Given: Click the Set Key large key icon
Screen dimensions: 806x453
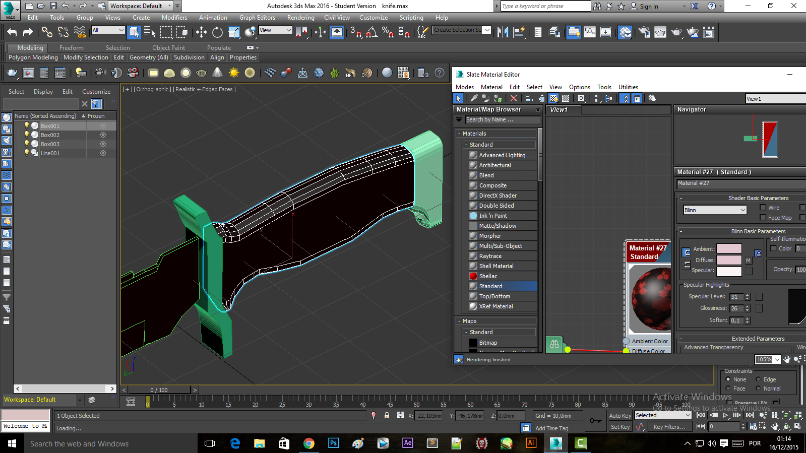Looking at the screenshot, I should coord(596,421).
